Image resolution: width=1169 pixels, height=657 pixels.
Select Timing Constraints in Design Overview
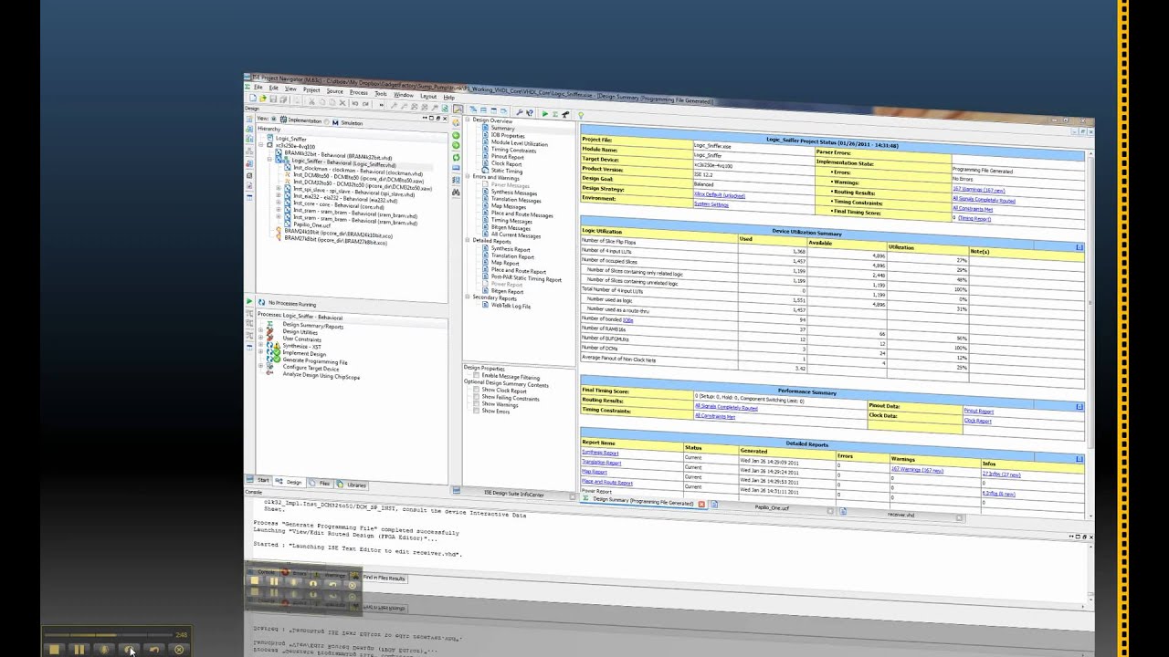(513, 151)
